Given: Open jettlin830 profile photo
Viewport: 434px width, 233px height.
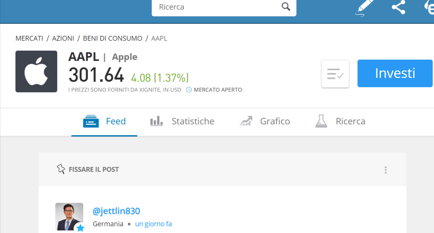Looking at the screenshot, I should pos(69,217).
